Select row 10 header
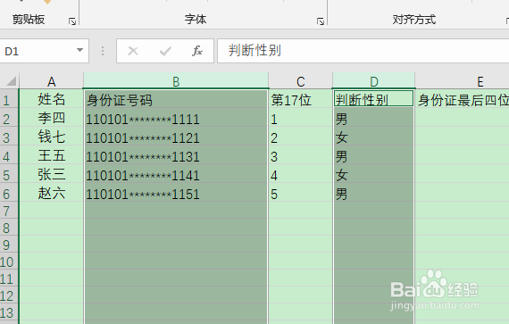The width and height of the screenshot is (509, 324). pyautogui.click(x=10, y=262)
